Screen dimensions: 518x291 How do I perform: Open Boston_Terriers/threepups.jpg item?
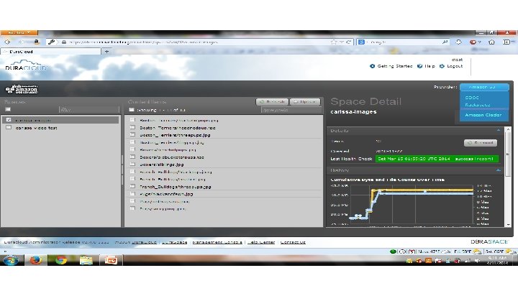175,135
